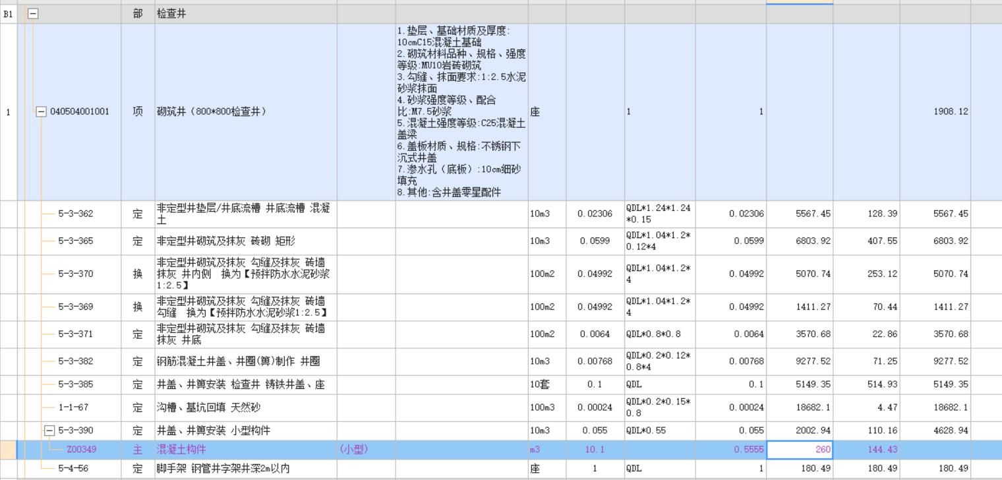This screenshot has width=1002, height=480.
Task: Select code cell 5-3-370
Action: pyautogui.click(x=76, y=274)
